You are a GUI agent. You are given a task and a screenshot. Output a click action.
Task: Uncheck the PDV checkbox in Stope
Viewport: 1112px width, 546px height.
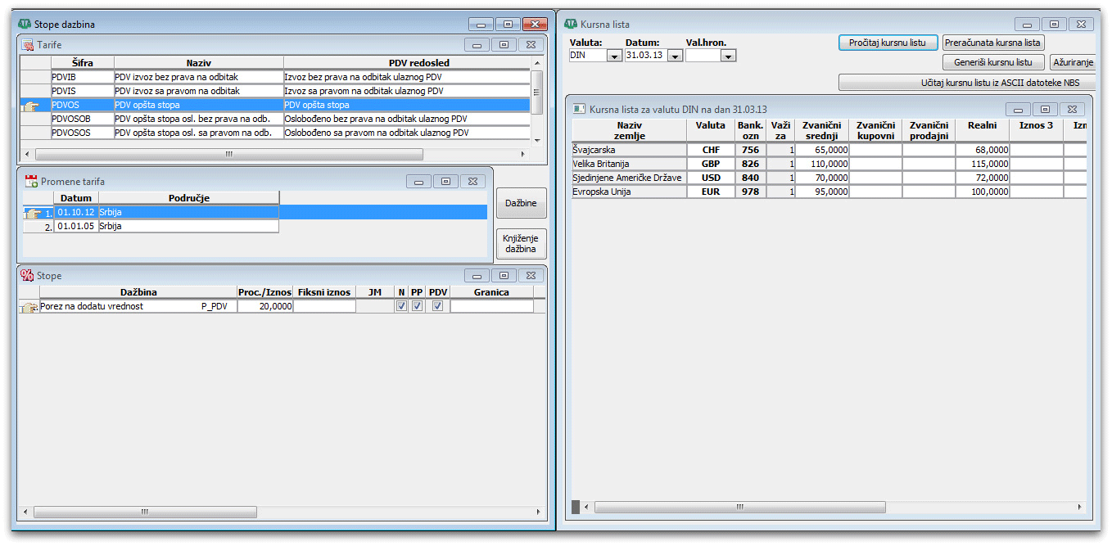tap(438, 306)
